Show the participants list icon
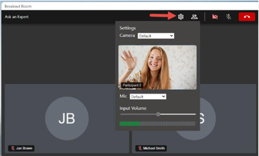The image size is (259, 156). pos(194,17)
